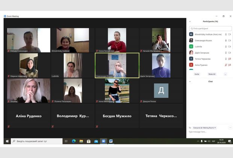Screen dimensions: 233x158
Task: Click disabled camera icon for Аліна Руденко
Action: pos(230,65)
